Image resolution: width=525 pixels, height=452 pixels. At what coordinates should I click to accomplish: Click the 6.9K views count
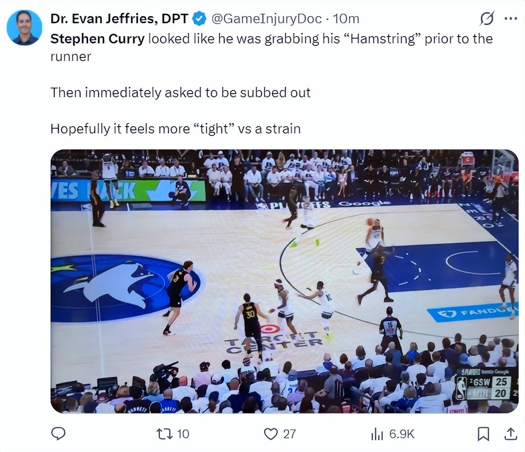coord(401,434)
